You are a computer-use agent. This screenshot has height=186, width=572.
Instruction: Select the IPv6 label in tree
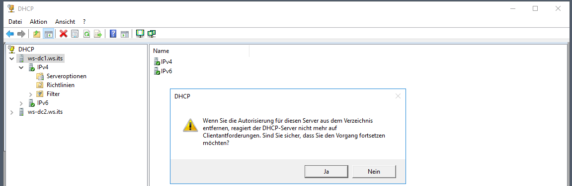[x=43, y=103]
